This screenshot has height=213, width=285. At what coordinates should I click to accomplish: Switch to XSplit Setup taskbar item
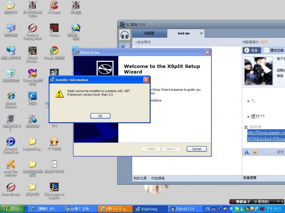(150, 209)
